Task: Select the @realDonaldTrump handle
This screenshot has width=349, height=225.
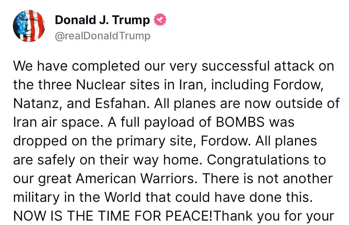Action: 103,36
